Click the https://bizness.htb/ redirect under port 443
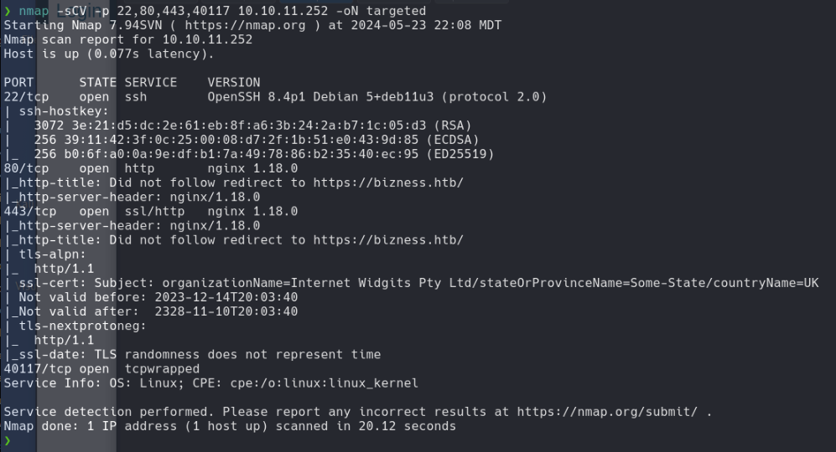 tap(389, 240)
